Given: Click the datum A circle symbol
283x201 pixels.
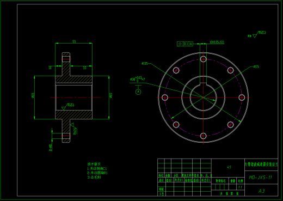Looking at the screenshot, I should tap(138, 92).
